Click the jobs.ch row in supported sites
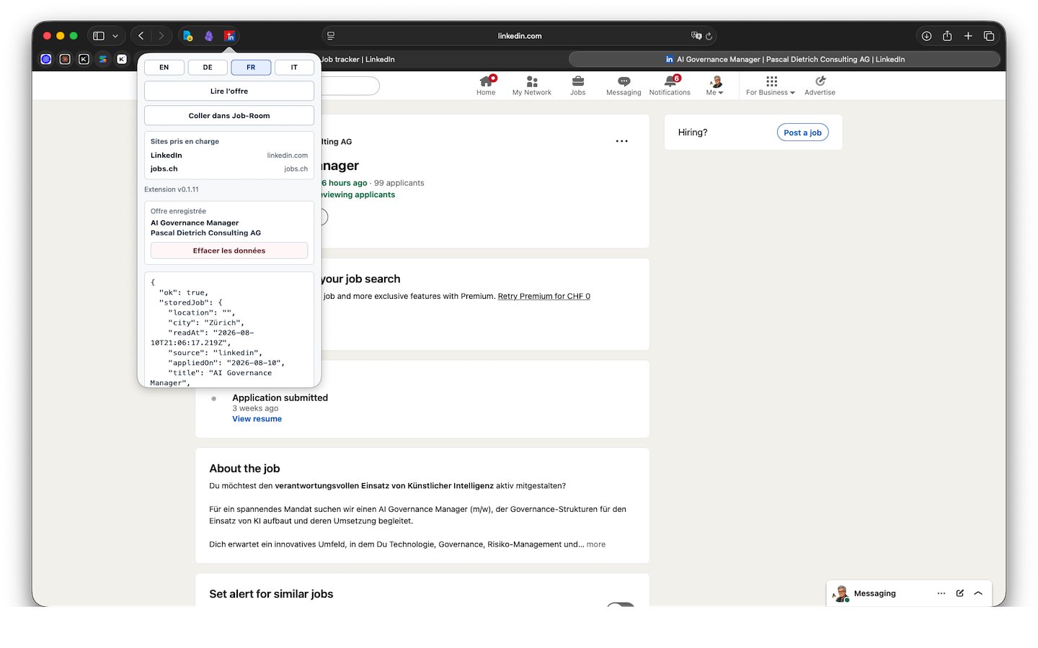The width and height of the screenshot is (1038, 648). 229,169
